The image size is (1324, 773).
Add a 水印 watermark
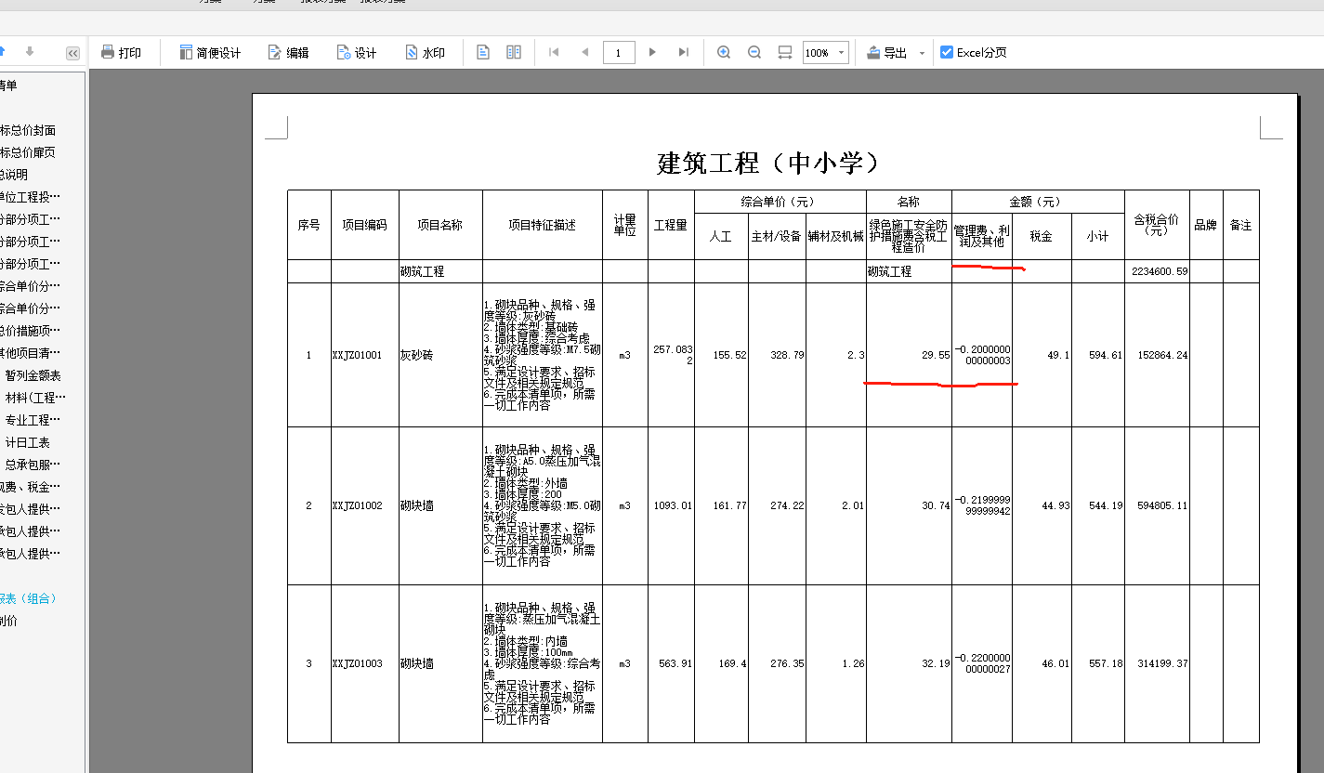[425, 53]
